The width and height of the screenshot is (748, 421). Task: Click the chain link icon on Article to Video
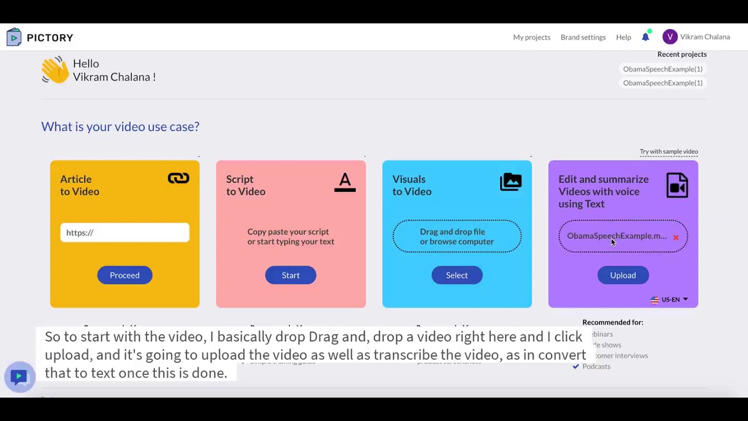[178, 178]
